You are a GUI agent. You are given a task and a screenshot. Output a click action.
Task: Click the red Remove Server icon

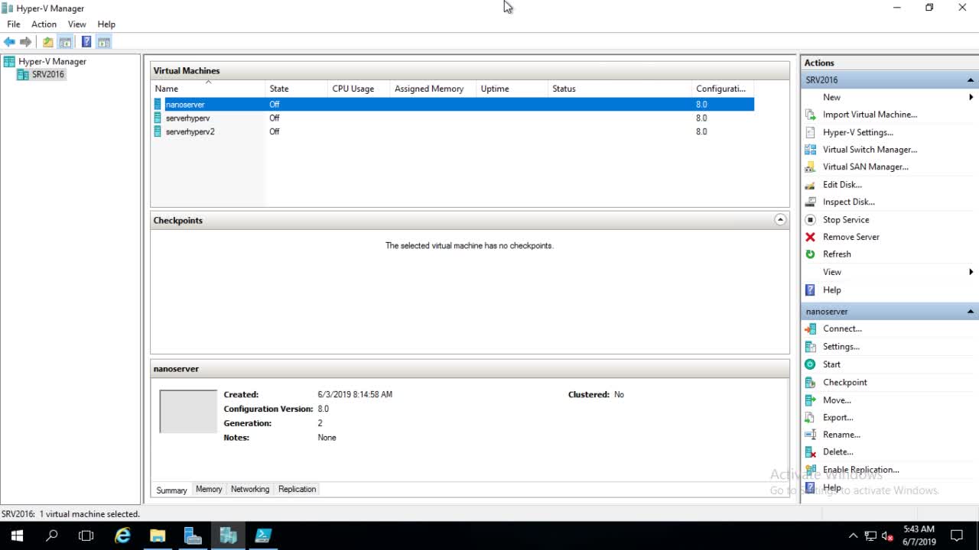810,237
